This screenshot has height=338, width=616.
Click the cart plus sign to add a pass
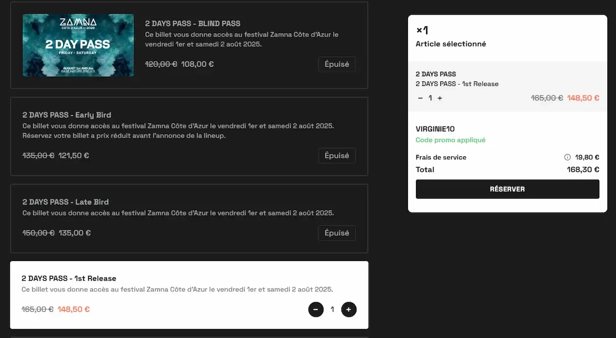pyautogui.click(x=440, y=98)
